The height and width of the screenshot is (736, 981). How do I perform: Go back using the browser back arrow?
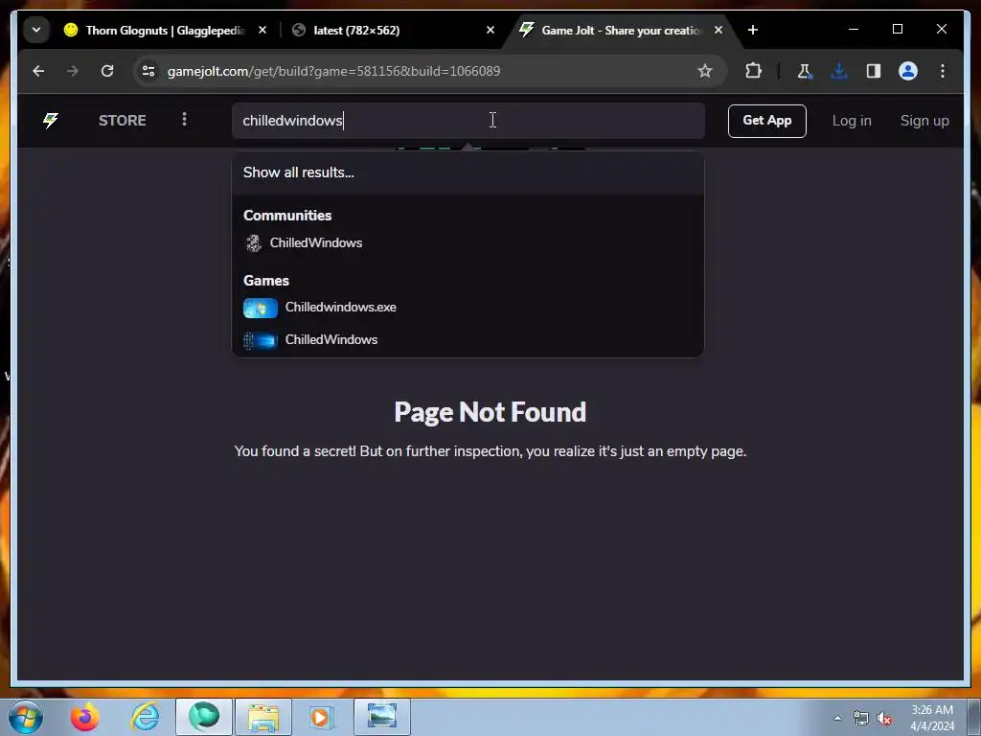(38, 71)
